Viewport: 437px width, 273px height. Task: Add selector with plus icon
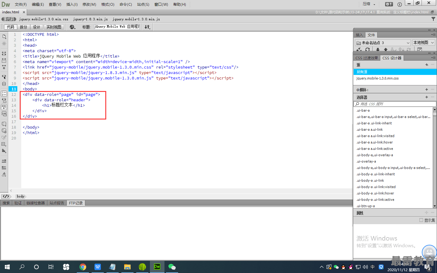(x=427, y=97)
